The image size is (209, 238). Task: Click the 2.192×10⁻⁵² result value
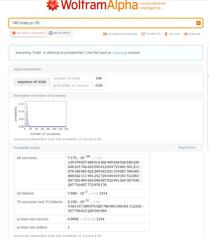coord(78,202)
